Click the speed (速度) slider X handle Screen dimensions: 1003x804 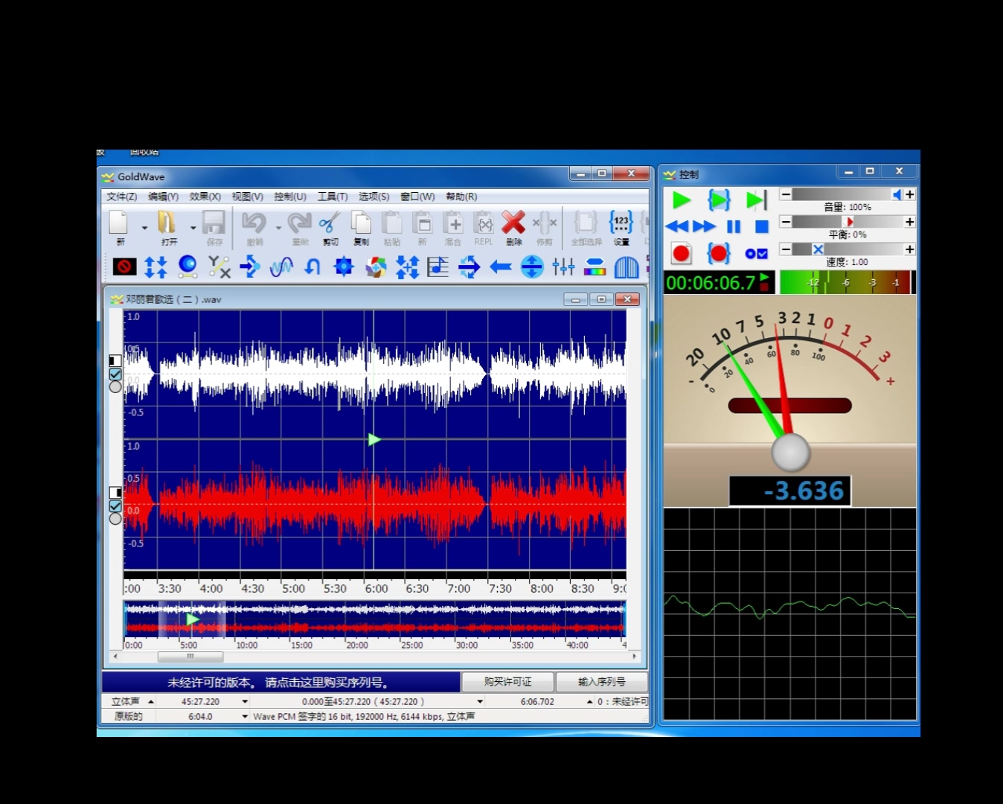(x=818, y=249)
